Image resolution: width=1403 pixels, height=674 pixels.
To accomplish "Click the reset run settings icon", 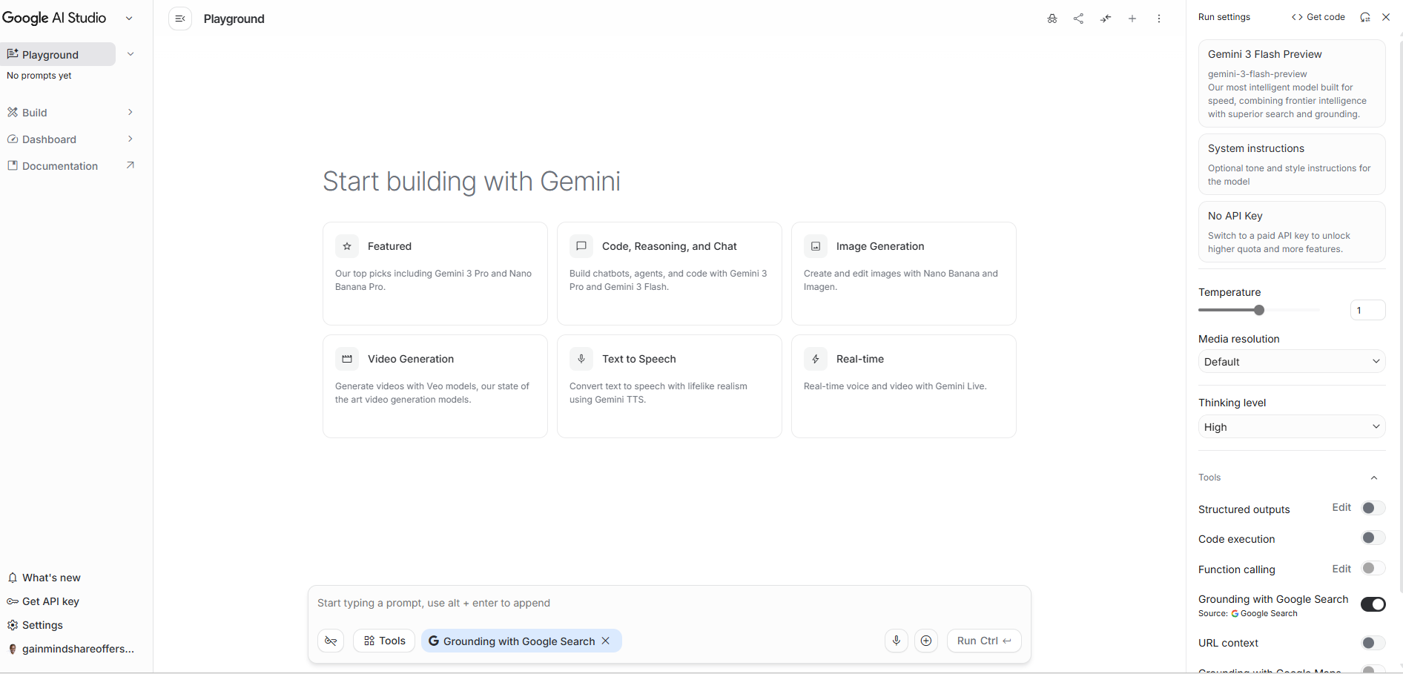I will point(1365,17).
